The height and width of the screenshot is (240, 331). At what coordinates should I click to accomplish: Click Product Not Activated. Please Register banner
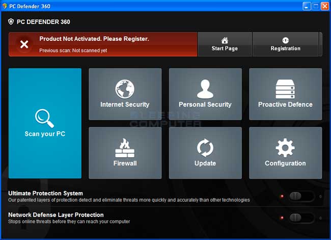(94, 39)
